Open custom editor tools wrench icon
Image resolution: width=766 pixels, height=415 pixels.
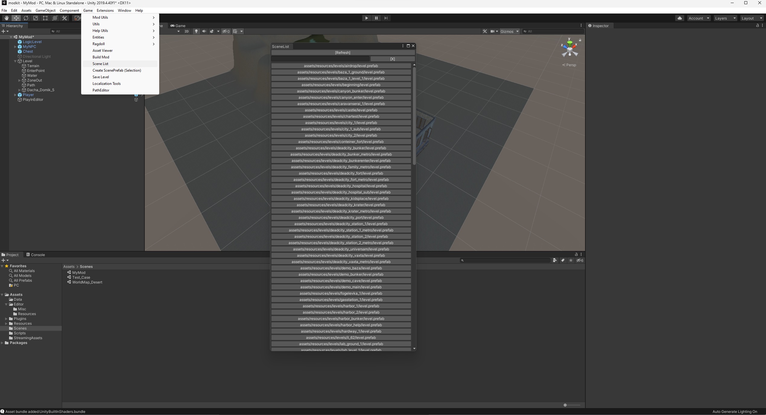[x=64, y=18]
